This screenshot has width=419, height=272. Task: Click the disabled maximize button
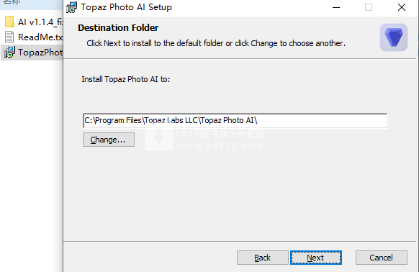[x=369, y=7]
